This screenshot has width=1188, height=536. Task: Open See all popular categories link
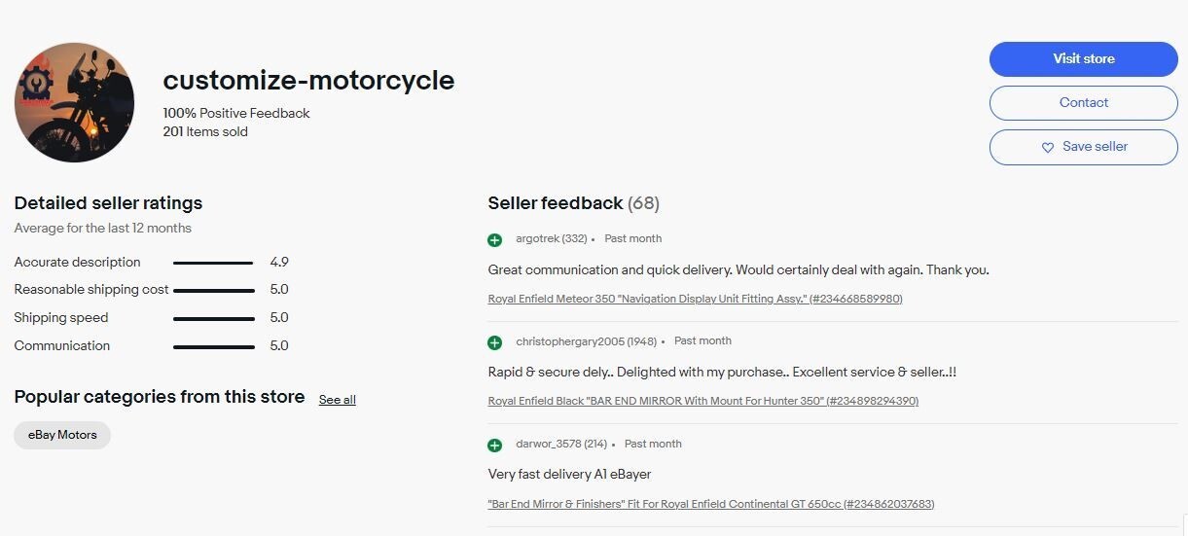point(338,400)
